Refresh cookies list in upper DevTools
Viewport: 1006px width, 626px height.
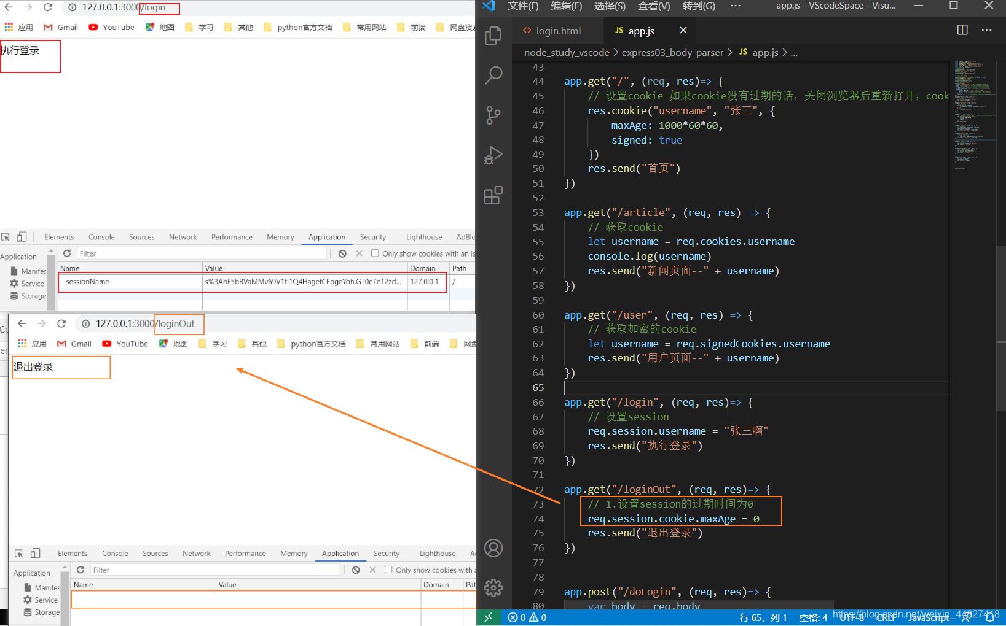(67, 253)
